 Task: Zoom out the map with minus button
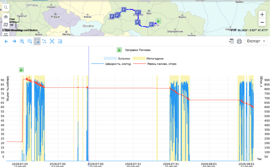coord(262,22)
